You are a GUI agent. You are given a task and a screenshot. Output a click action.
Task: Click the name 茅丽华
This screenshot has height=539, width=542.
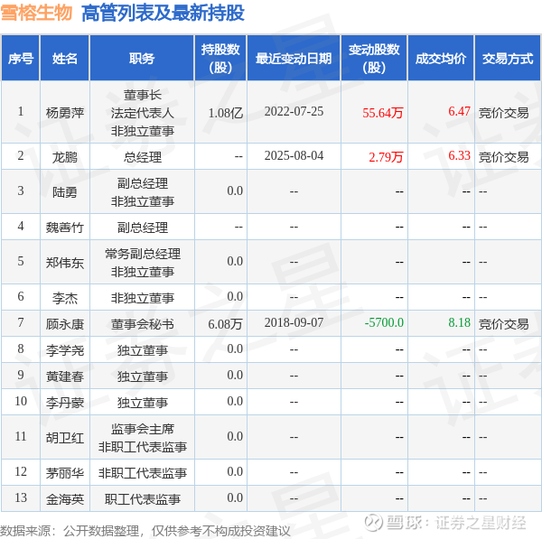(x=65, y=473)
